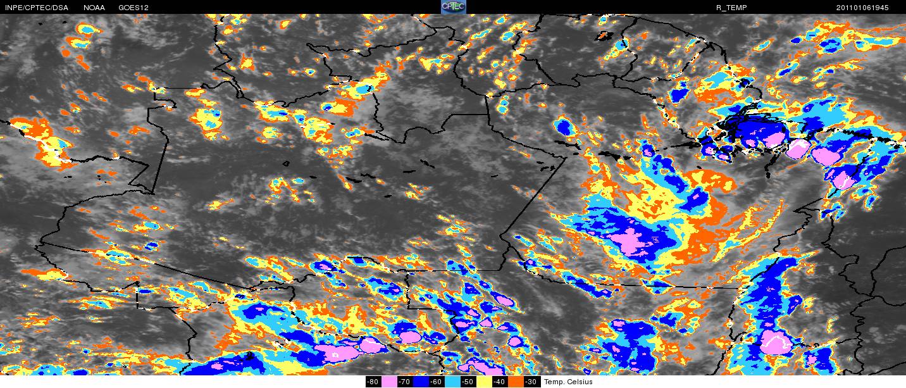Click the 201101061945 timestamp
Screen dimensions: 906x388
(862, 8)
